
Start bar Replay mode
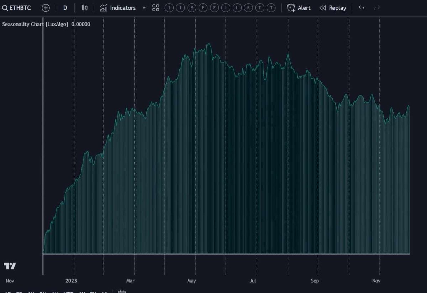coord(333,7)
